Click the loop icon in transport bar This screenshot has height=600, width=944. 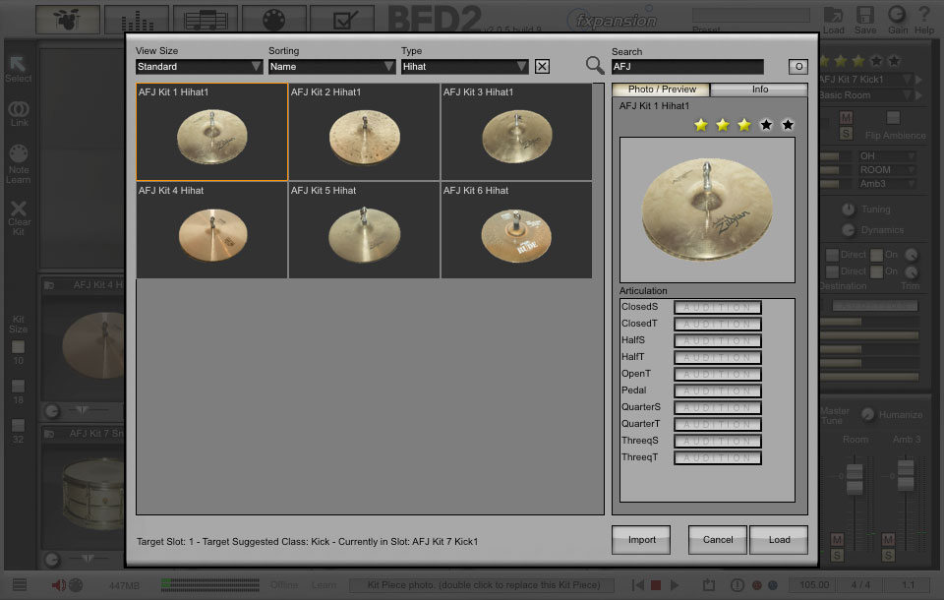click(709, 585)
